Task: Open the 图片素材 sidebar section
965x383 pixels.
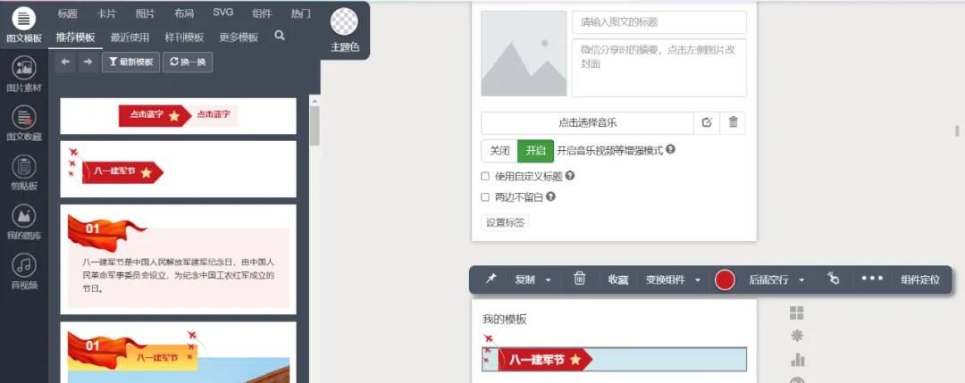Action: point(23,74)
